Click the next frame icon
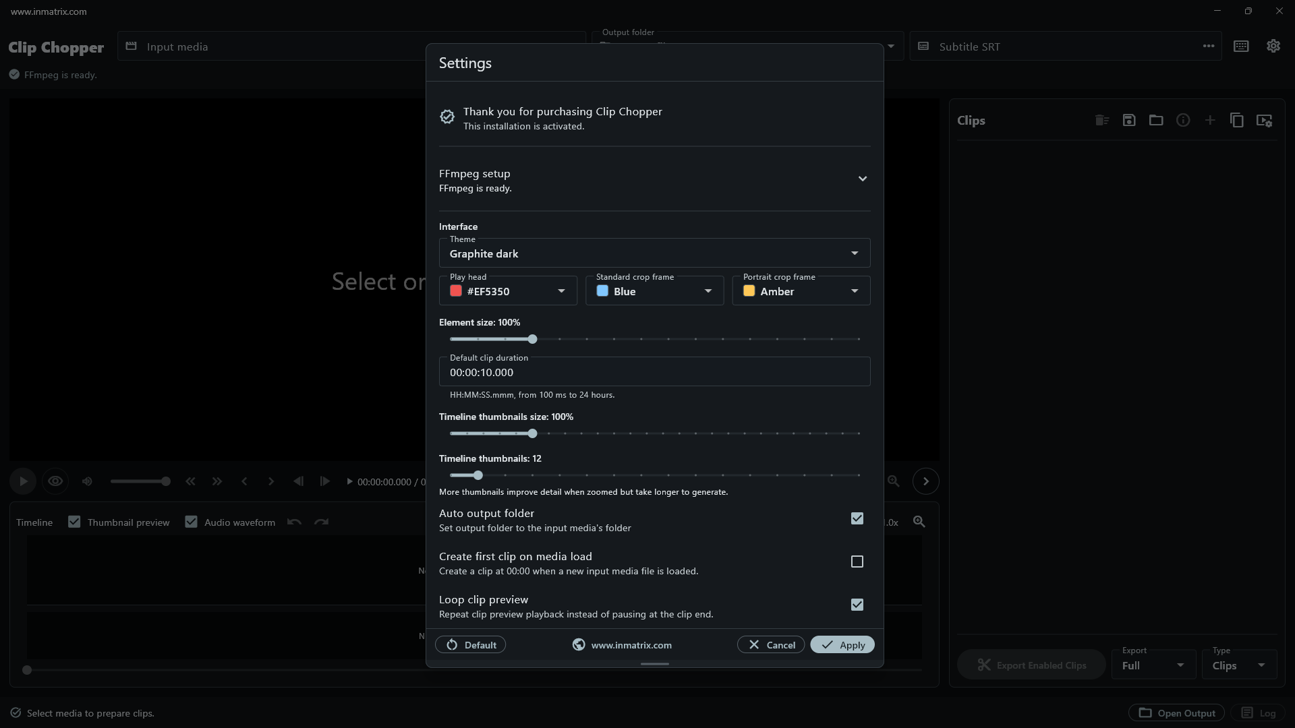Viewport: 1295px width, 728px height. tap(324, 481)
